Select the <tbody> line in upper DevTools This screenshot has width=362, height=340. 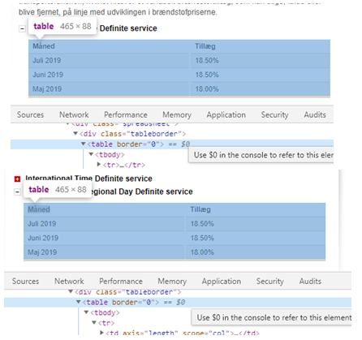[110, 154]
